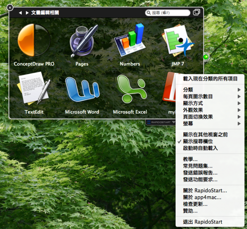Expand the 顯示方式 submenu
Screen dimensions: 247x229
(x=210, y=103)
